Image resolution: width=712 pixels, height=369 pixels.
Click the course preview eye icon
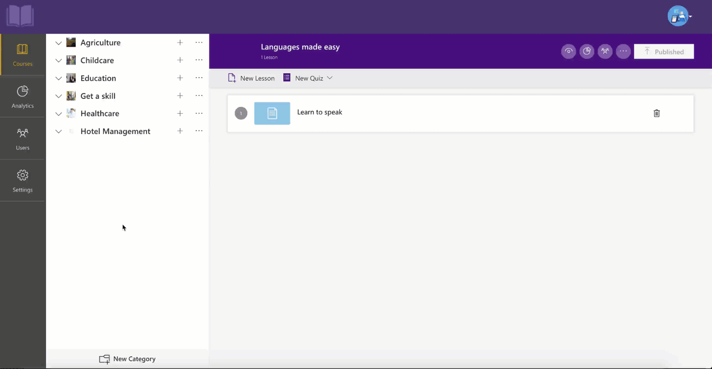click(x=568, y=51)
